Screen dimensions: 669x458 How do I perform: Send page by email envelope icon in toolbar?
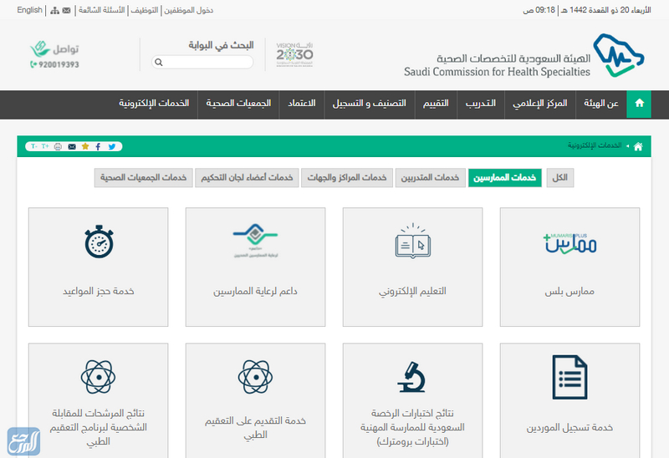pos(72,147)
